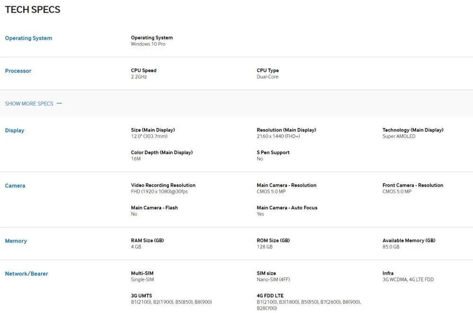Collapse the SHOW MORE SPECS section
Image resolution: width=473 pixels, height=313 pixels.
click(29, 104)
